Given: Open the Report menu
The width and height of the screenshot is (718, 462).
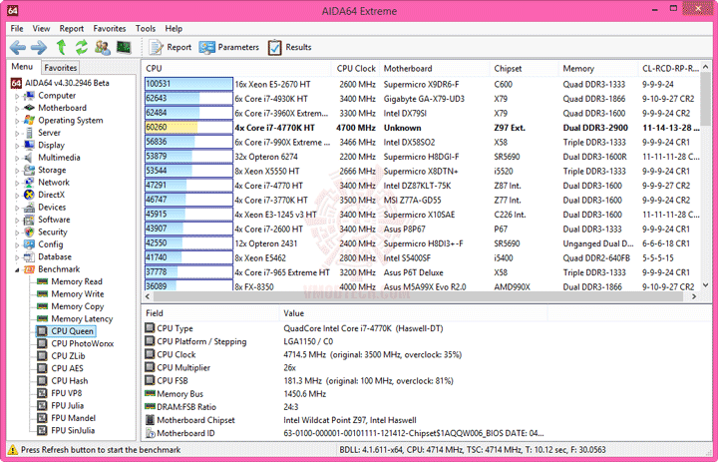Looking at the screenshot, I should pos(72,28).
